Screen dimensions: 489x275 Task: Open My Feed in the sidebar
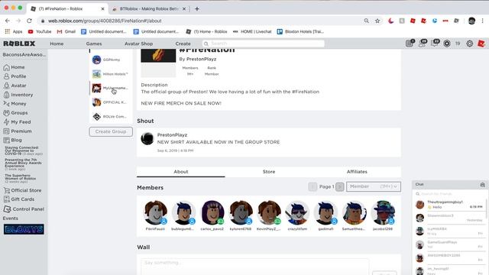pos(17,122)
